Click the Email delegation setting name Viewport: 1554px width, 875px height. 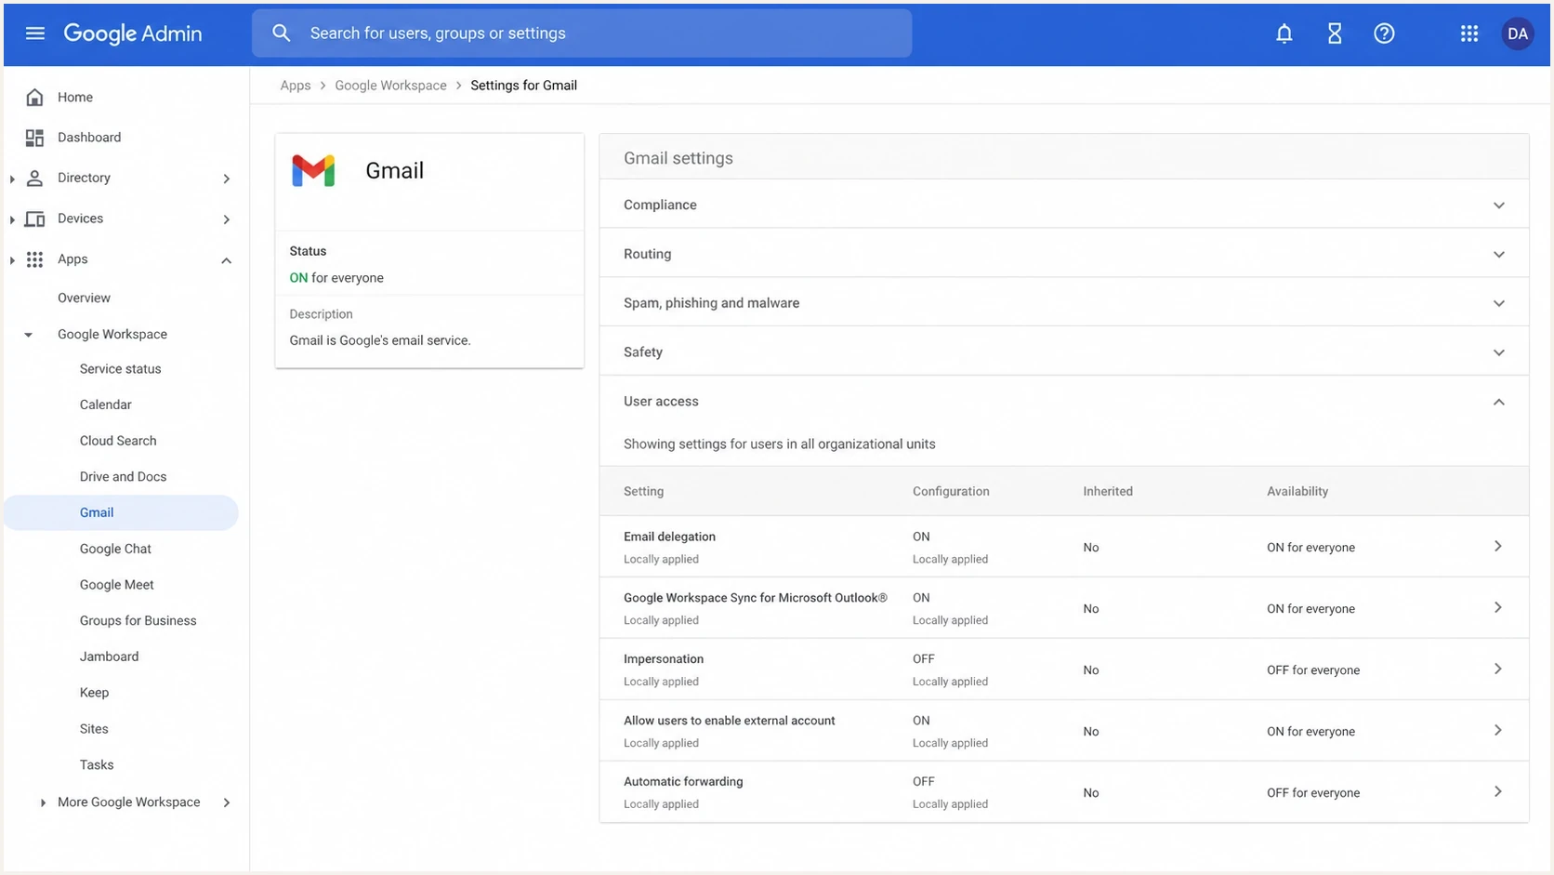pos(669,537)
